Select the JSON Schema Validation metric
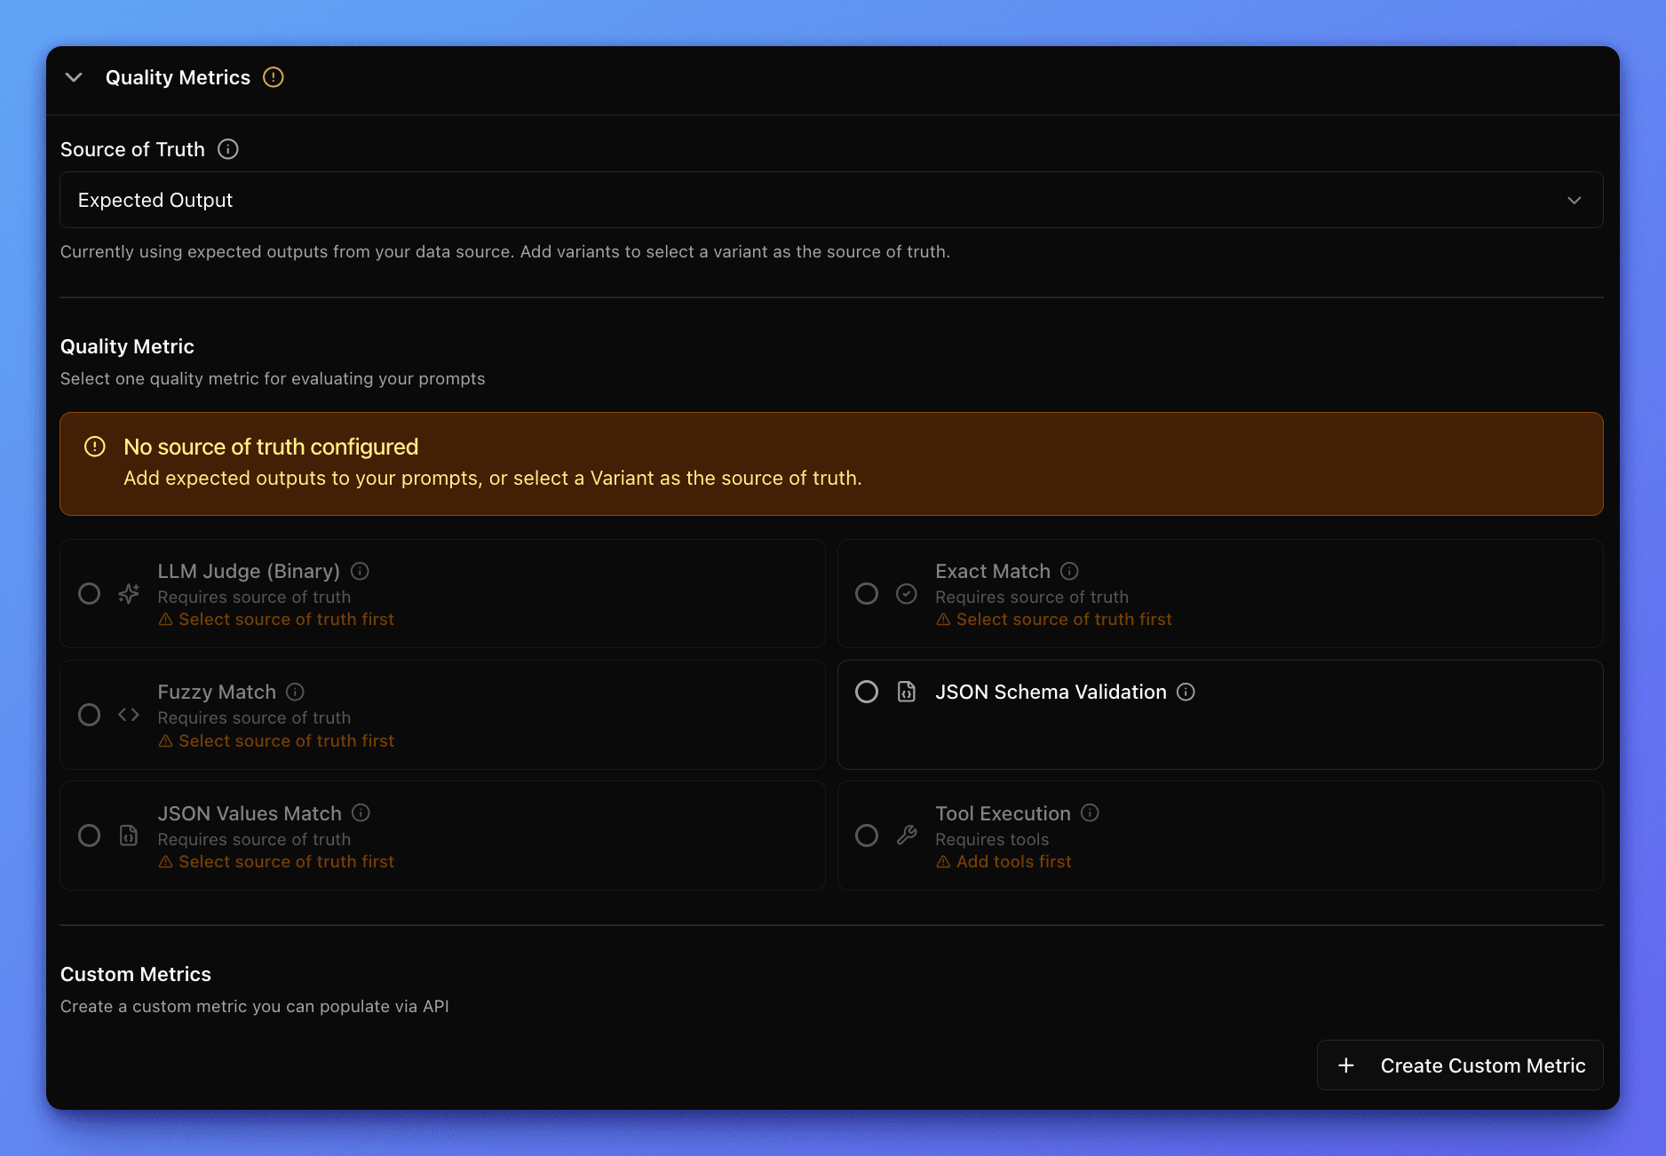 [867, 692]
